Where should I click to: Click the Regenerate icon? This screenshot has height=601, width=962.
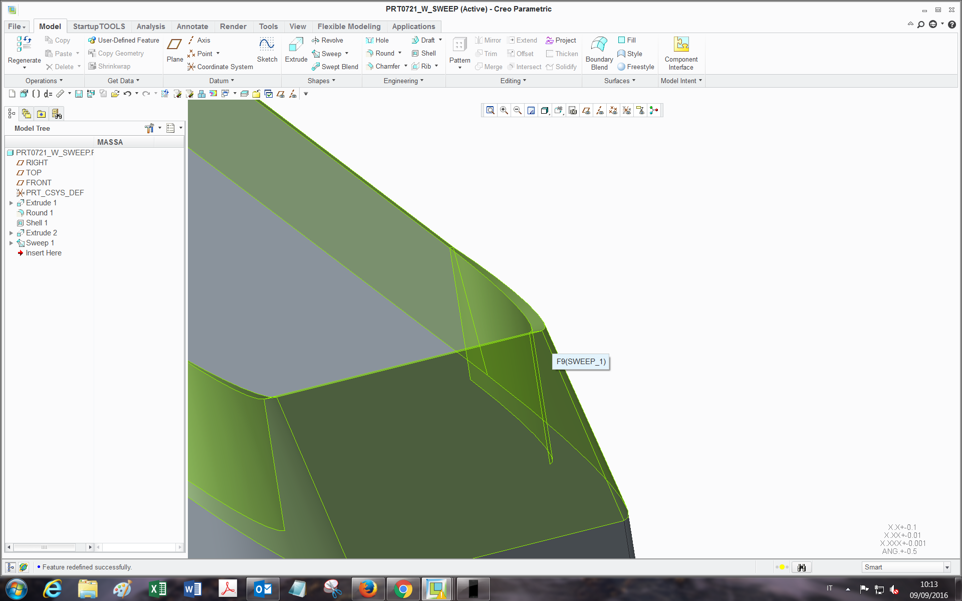click(x=24, y=44)
